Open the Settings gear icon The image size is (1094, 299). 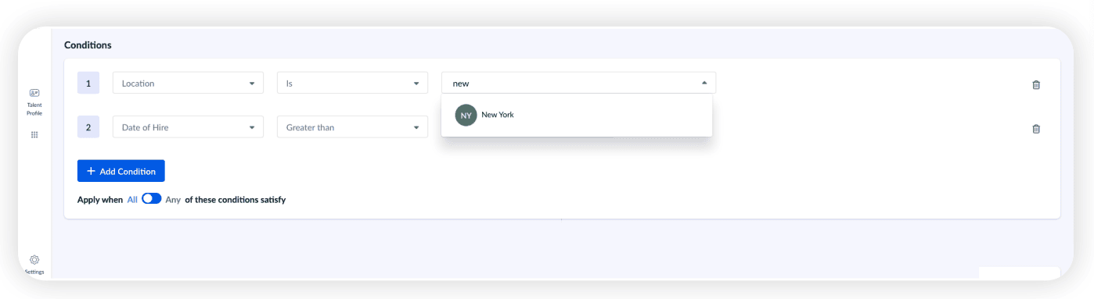click(34, 259)
